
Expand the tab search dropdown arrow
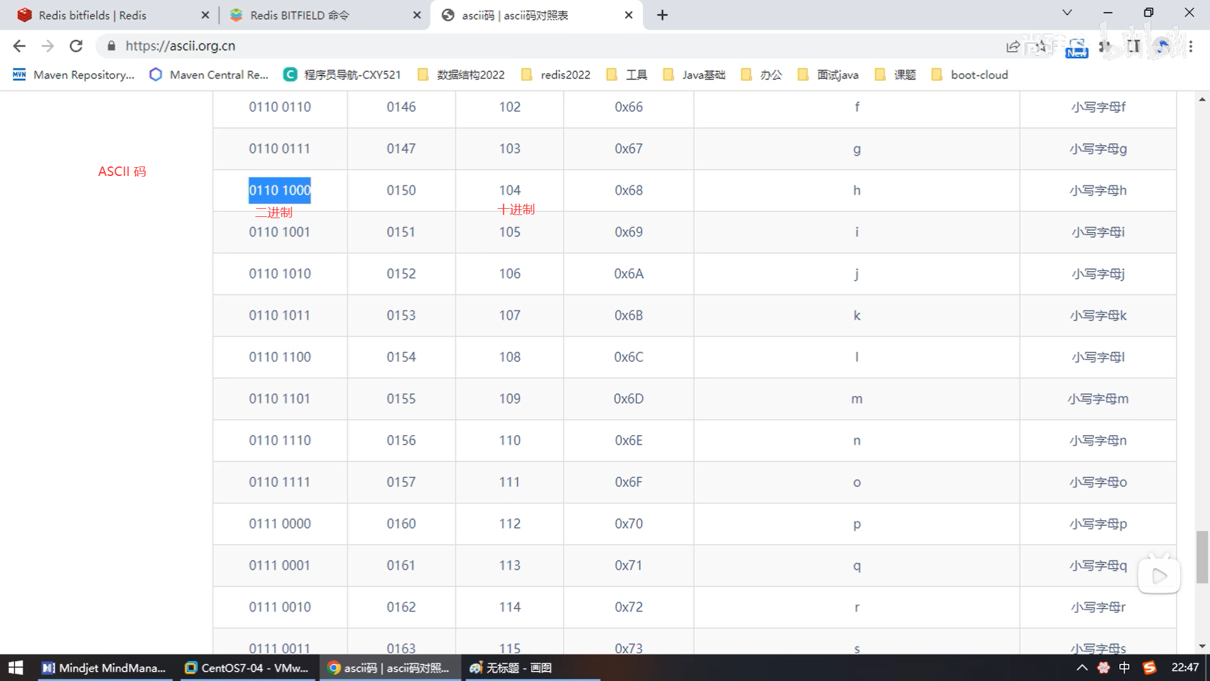tap(1067, 13)
